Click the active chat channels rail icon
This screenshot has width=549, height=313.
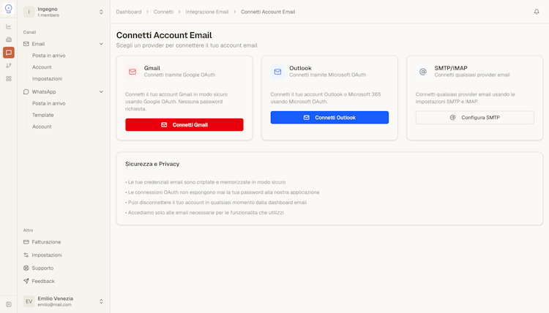coord(9,53)
